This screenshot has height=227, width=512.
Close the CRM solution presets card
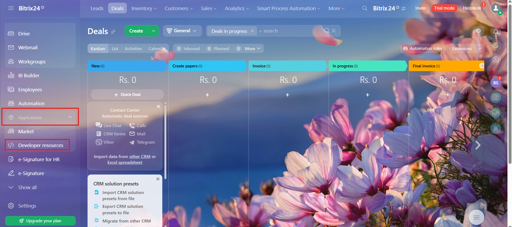[x=158, y=179]
